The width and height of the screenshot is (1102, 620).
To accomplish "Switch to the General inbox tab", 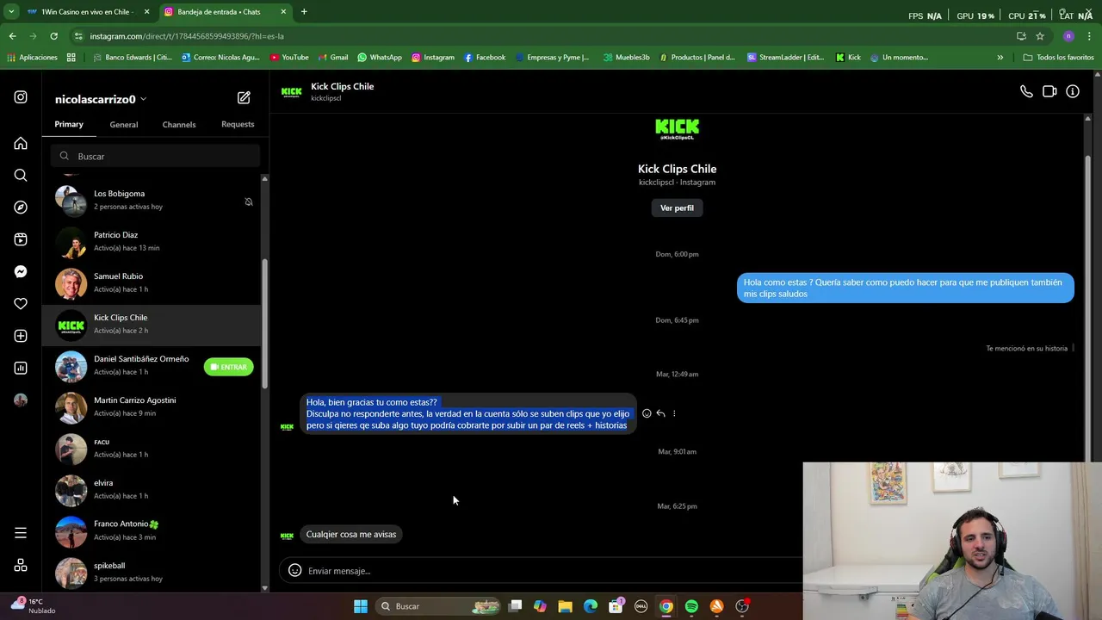I will coord(124,125).
